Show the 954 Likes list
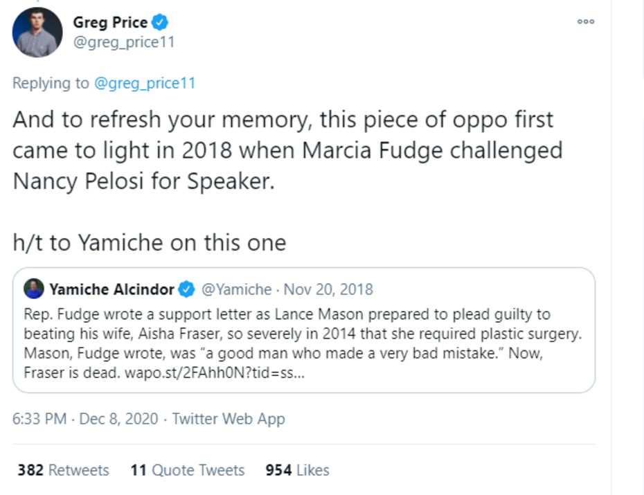Viewport: 644px width, 495px height. tap(297, 470)
